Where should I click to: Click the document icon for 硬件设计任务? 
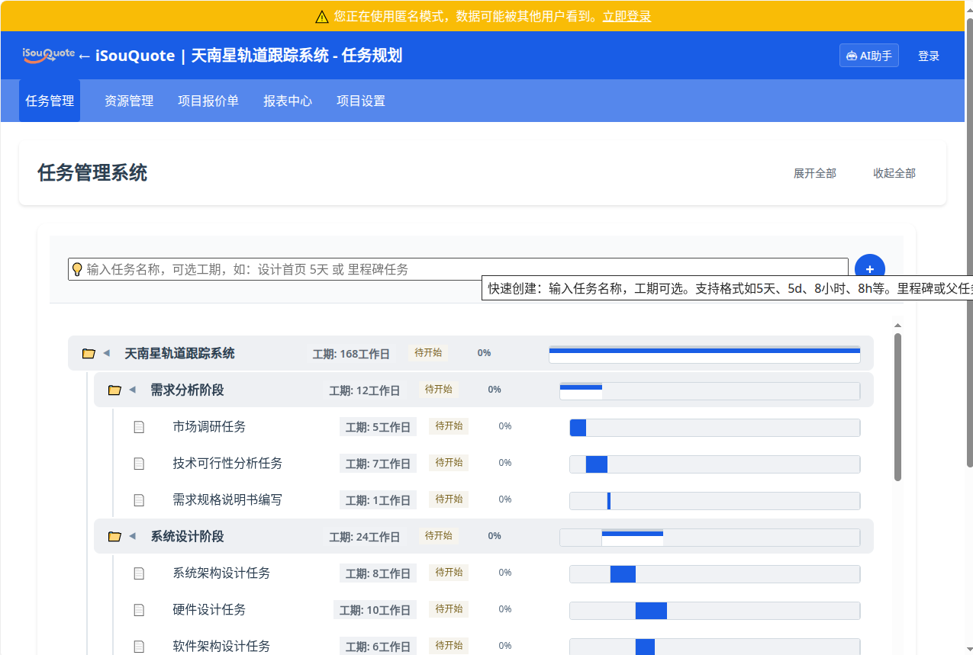(x=139, y=610)
